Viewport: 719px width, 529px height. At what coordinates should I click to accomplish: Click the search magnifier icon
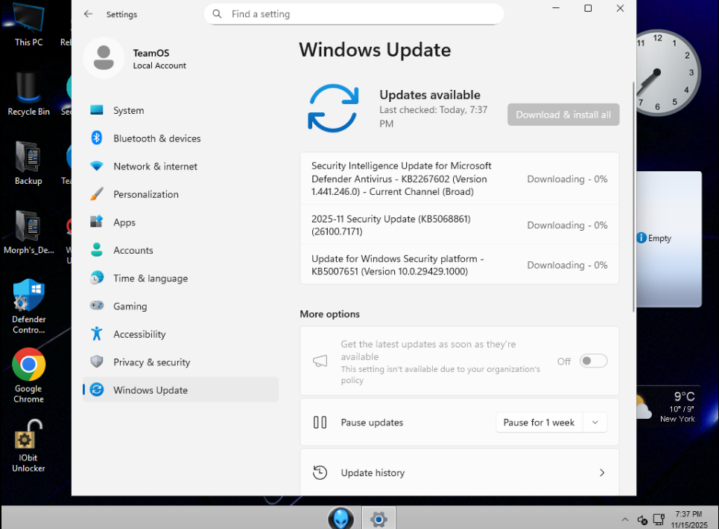[x=218, y=13]
